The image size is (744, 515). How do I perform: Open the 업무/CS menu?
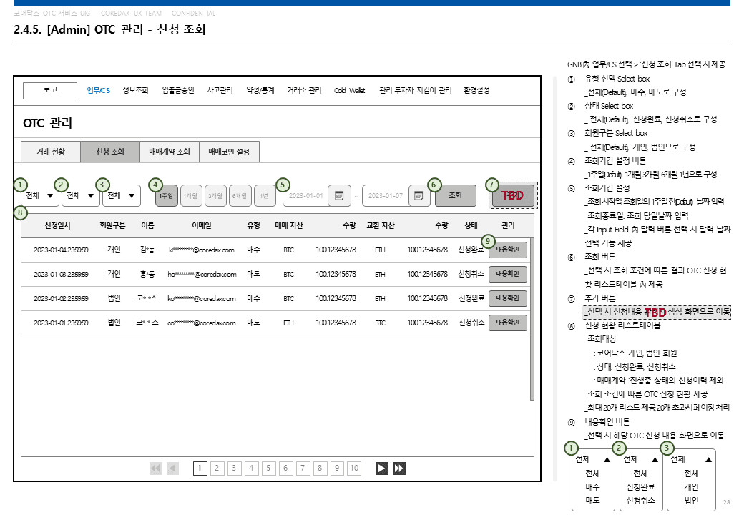(98, 90)
